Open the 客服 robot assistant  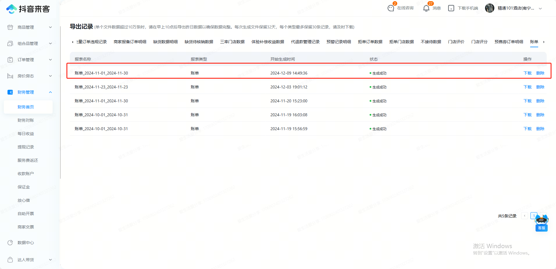click(541, 223)
